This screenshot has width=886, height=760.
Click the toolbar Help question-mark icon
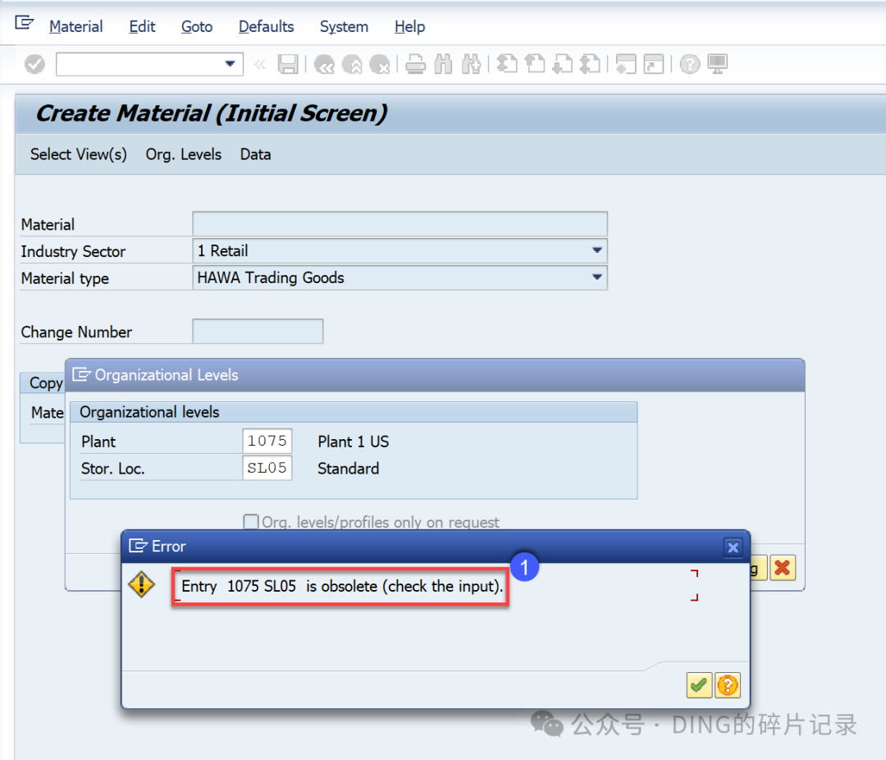coord(689,64)
